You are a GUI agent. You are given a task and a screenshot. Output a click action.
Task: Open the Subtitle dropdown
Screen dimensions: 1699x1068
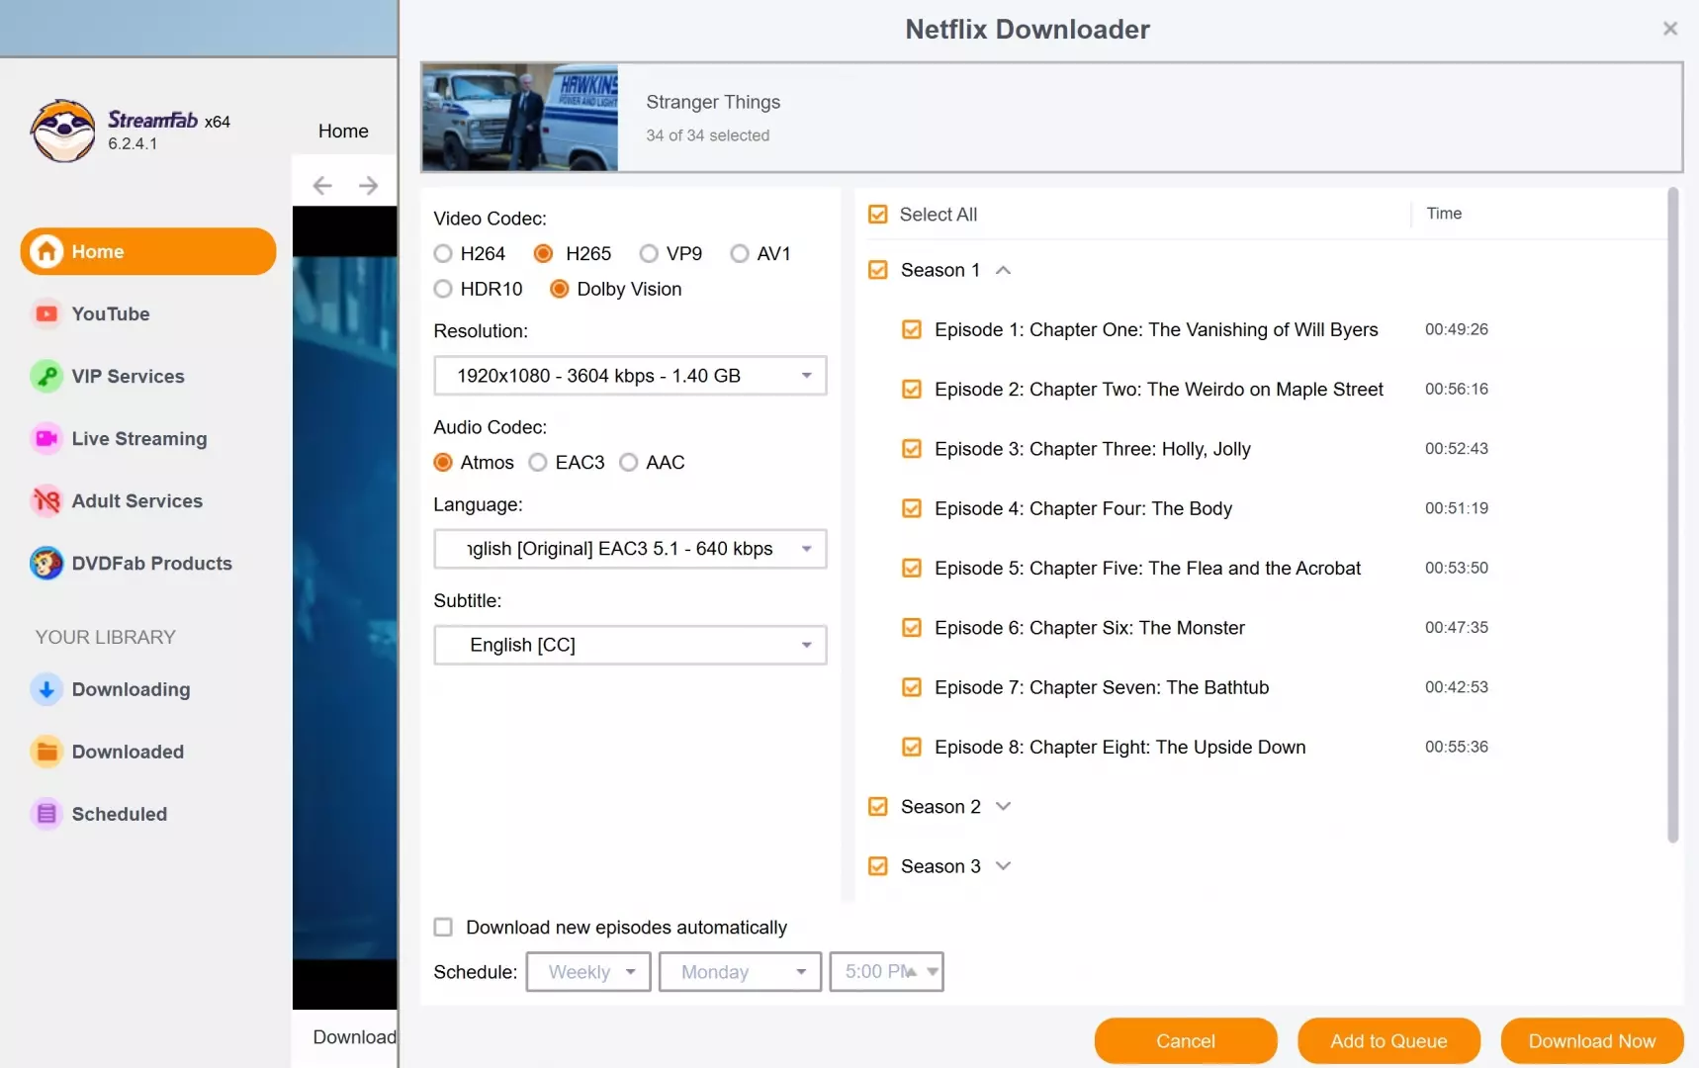coord(630,645)
